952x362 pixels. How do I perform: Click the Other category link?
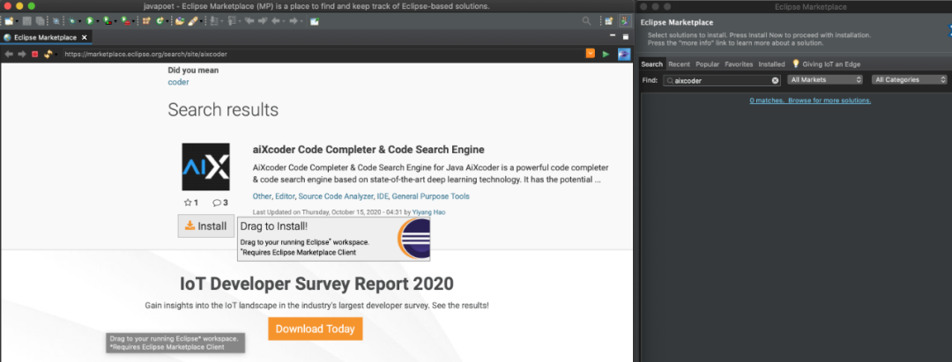tap(262, 196)
